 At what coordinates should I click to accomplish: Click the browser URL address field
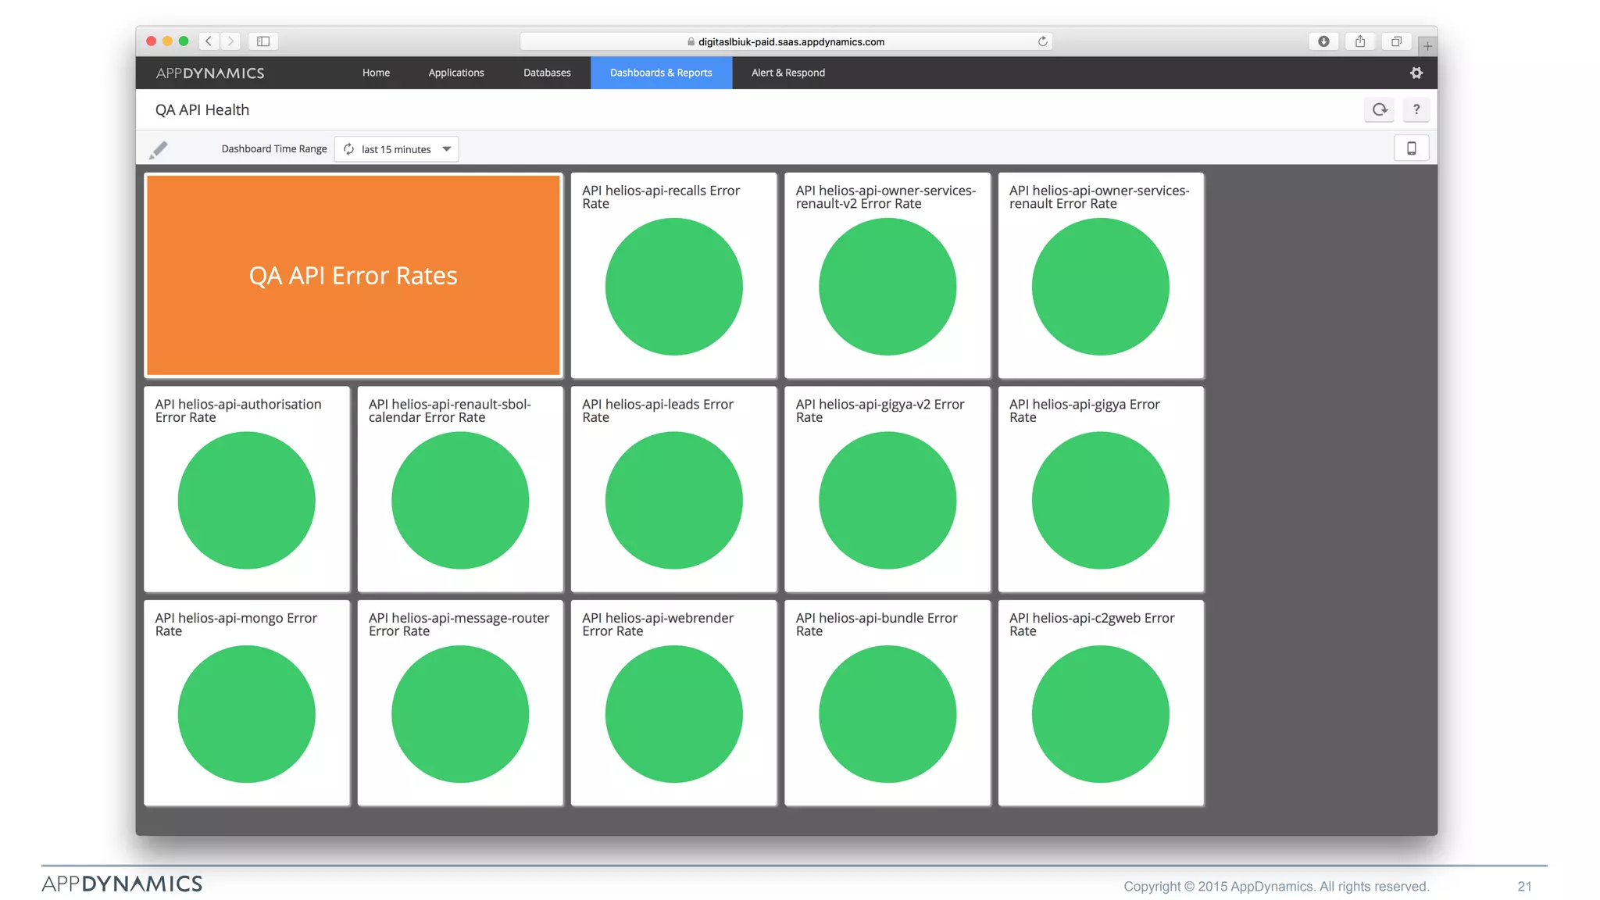pos(789,41)
